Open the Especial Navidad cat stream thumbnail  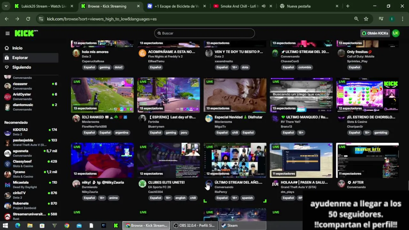coord(235,95)
